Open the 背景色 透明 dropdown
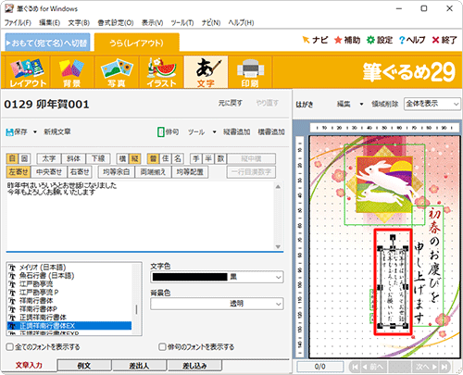 [217, 304]
